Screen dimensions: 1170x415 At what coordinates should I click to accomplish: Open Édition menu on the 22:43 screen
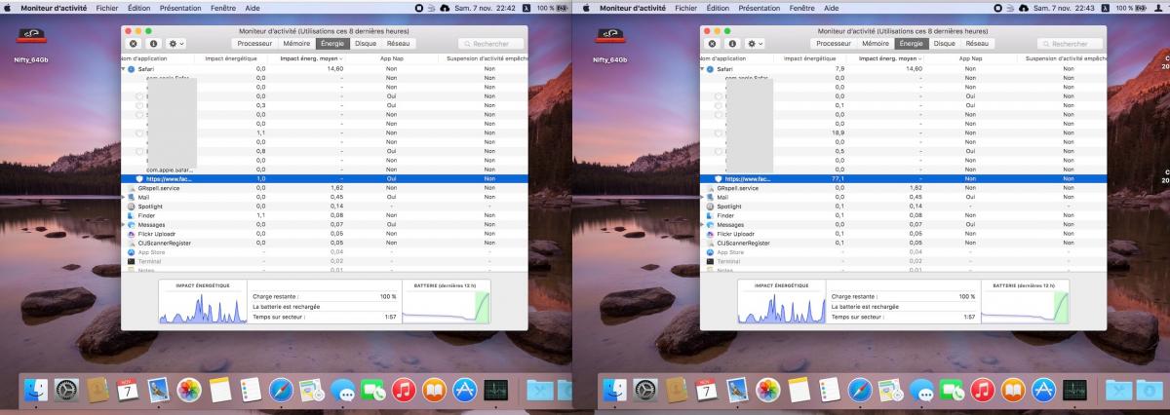coord(718,7)
